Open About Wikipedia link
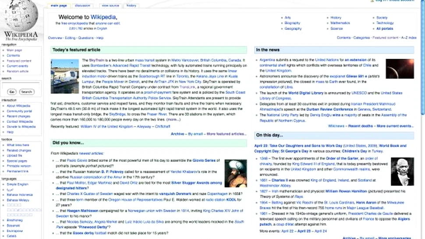This screenshot has width=425, height=239. click(x=18, y=106)
